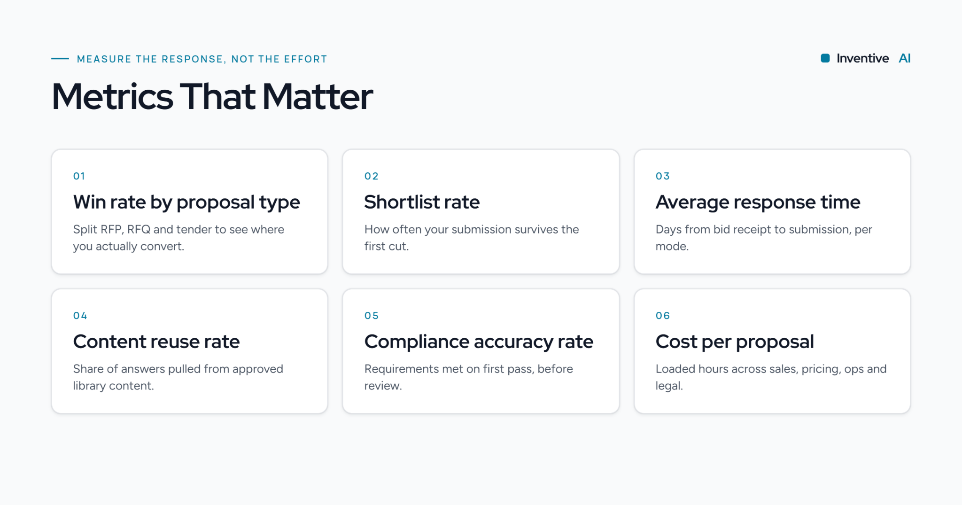Viewport: 962px width, 505px height.
Task: Open the Average response time card
Action: pos(772,211)
